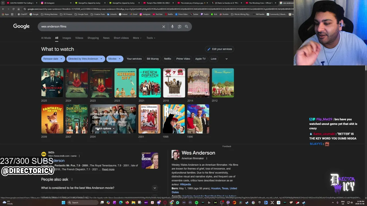Image resolution: width=367 pixels, height=206 pixels.
Task: Click Edit your services button
Action: [x=220, y=49]
